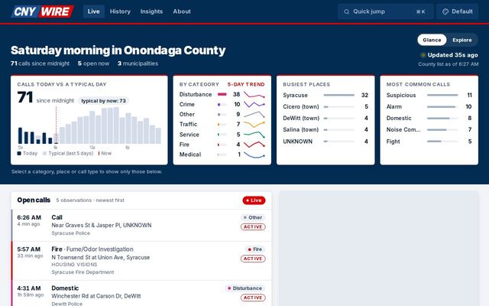The width and height of the screenshot is (489, 306).
Task: Click '71 calls since midnight' stat
Action: click(40, 63)
